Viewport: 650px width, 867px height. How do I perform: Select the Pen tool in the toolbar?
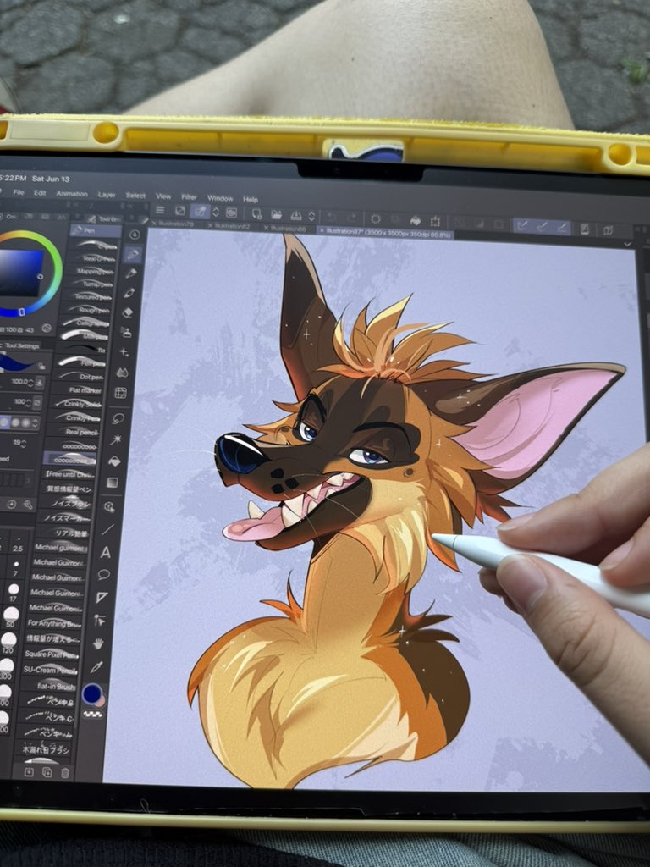click(x=132, y=255)
